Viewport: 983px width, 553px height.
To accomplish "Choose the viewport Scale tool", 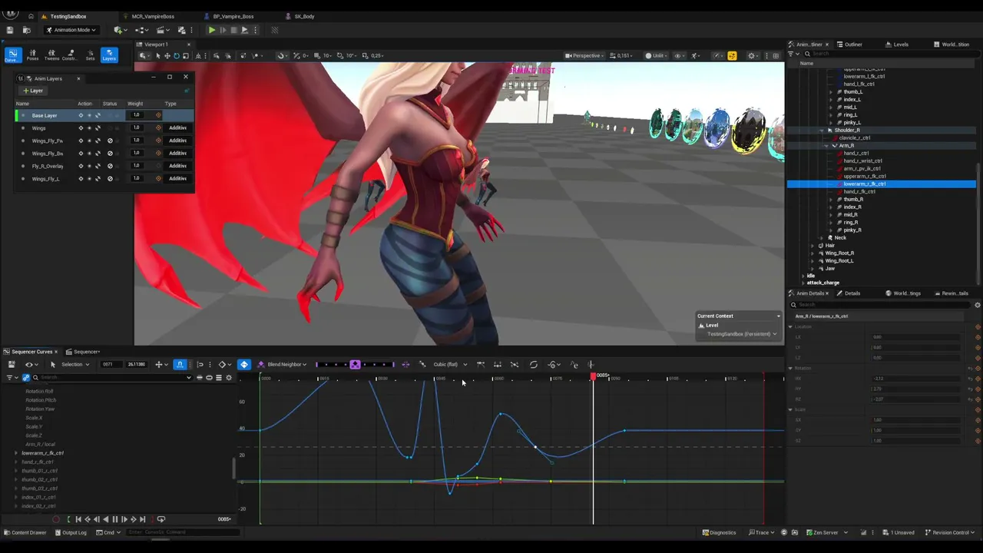I will (185, 55).
